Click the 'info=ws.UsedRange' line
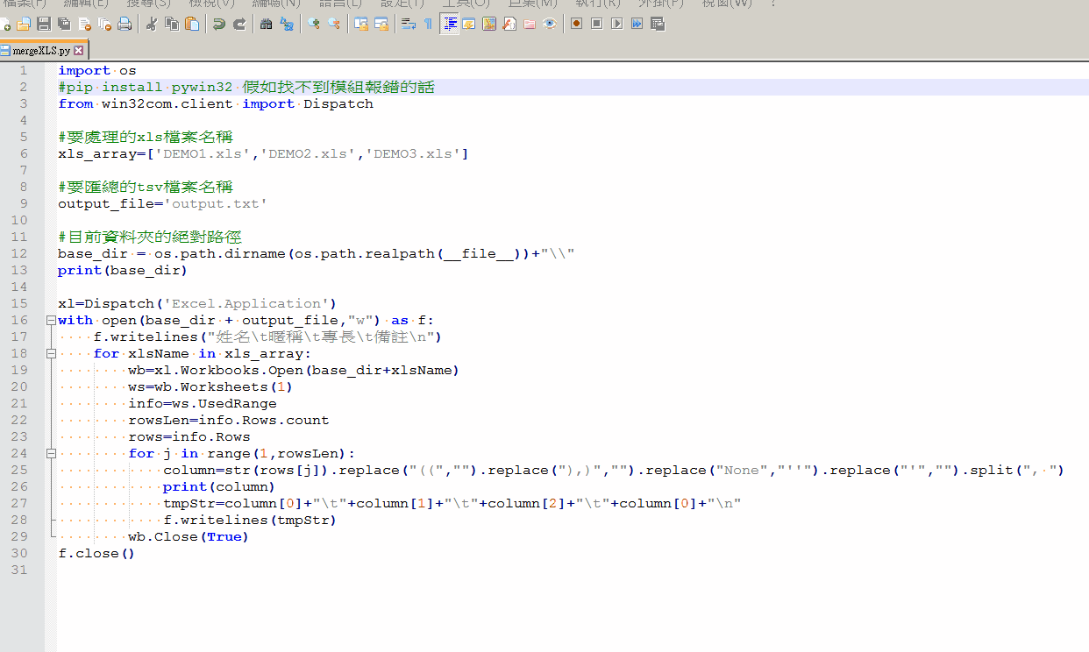Viewport: 1089px width, 652px height. (203, 404)
